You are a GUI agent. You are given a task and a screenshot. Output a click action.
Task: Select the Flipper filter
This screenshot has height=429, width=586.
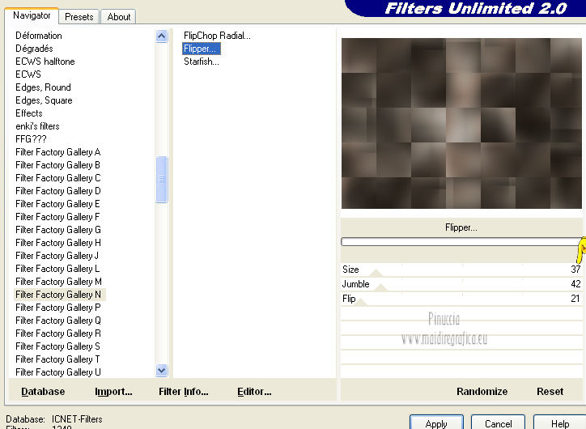[202, 49]
